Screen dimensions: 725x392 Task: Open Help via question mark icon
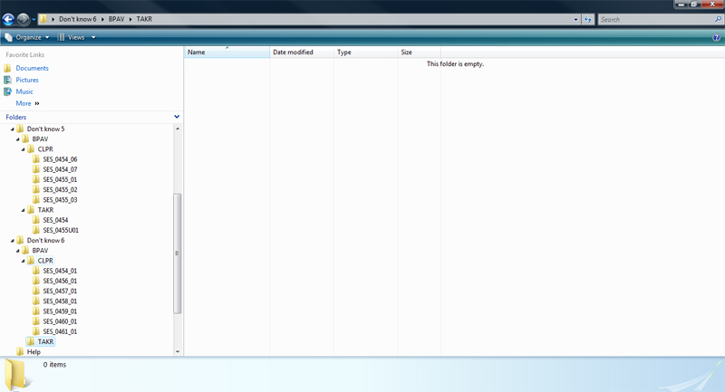tap(716, 38)
